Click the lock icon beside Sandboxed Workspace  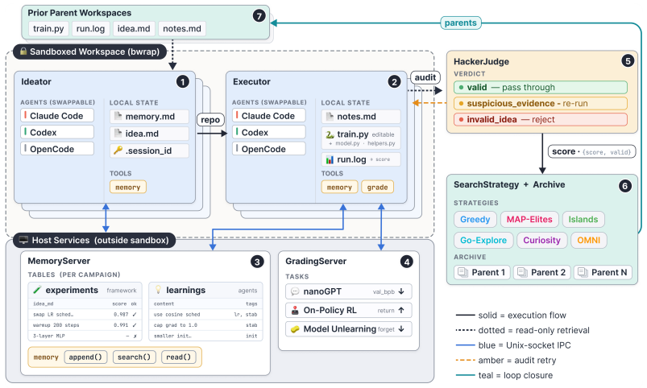23,52
